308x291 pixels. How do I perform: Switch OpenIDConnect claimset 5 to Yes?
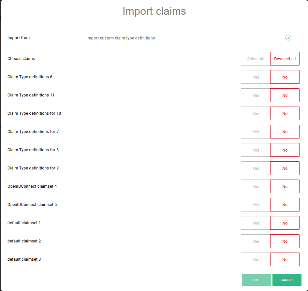[256, 205]
